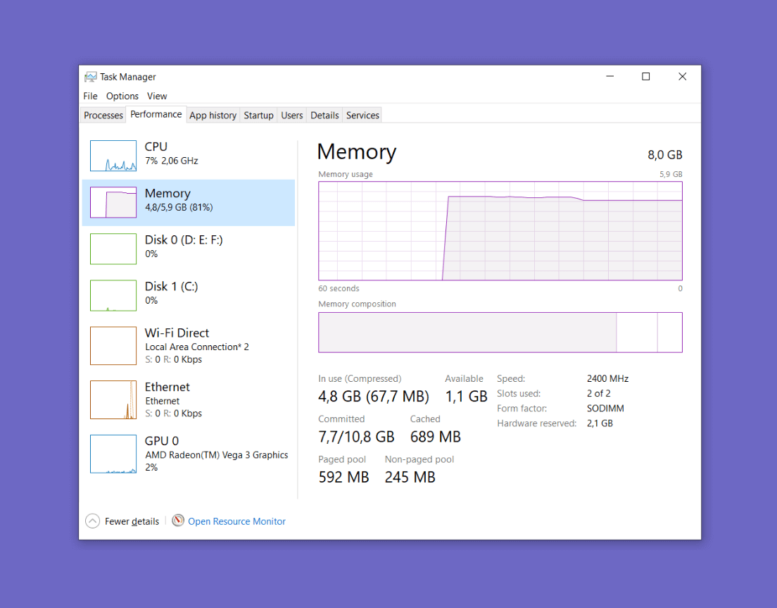777x608 pixels.
Task: Switch to the Processes tab
Action: coord(103,115)
